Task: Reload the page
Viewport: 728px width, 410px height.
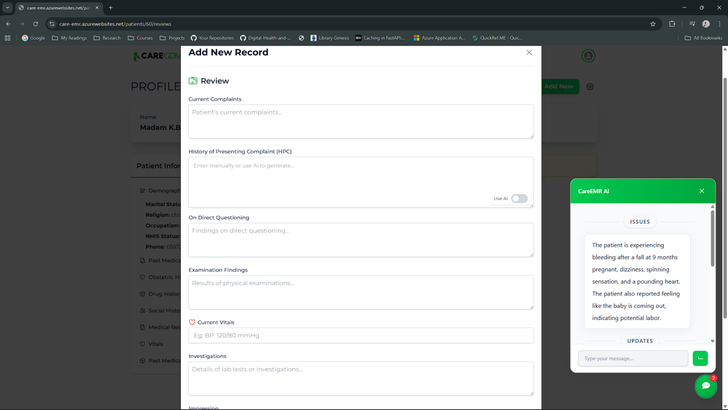Action: tap(36, 24)
